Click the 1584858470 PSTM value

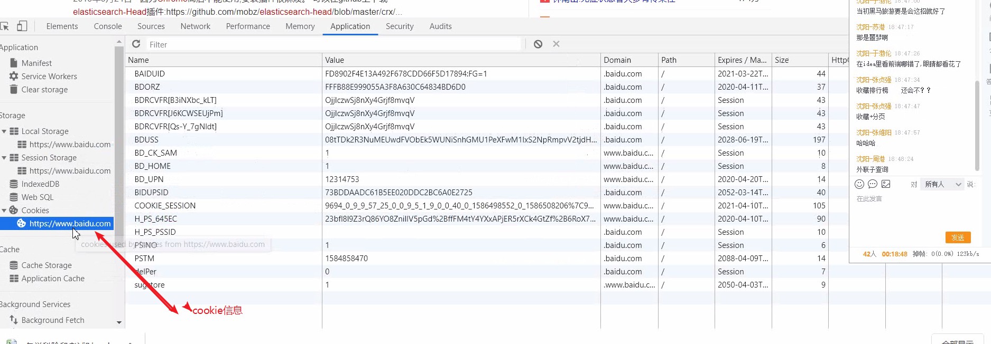coord(346,258)
